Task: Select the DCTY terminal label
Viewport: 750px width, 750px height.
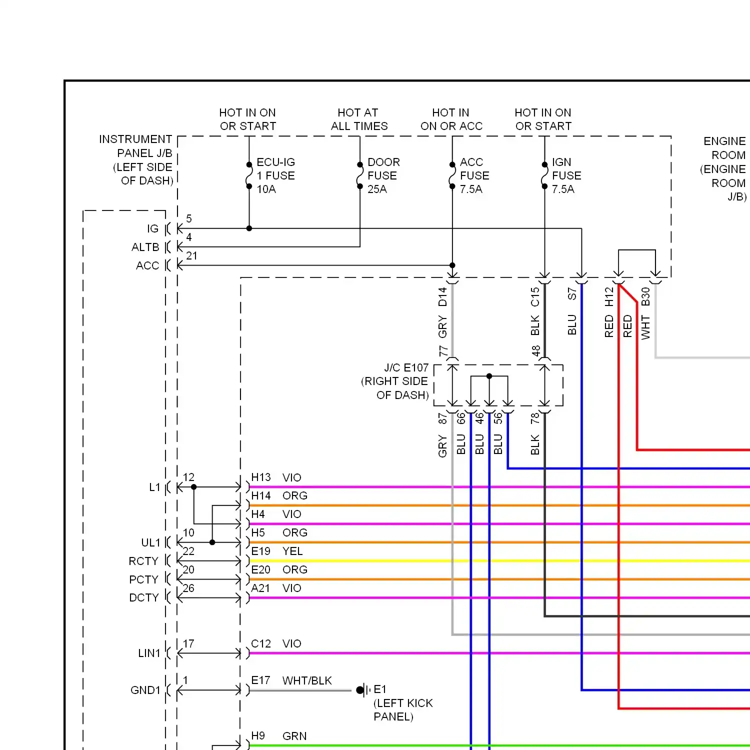Action: coord(144,598)
